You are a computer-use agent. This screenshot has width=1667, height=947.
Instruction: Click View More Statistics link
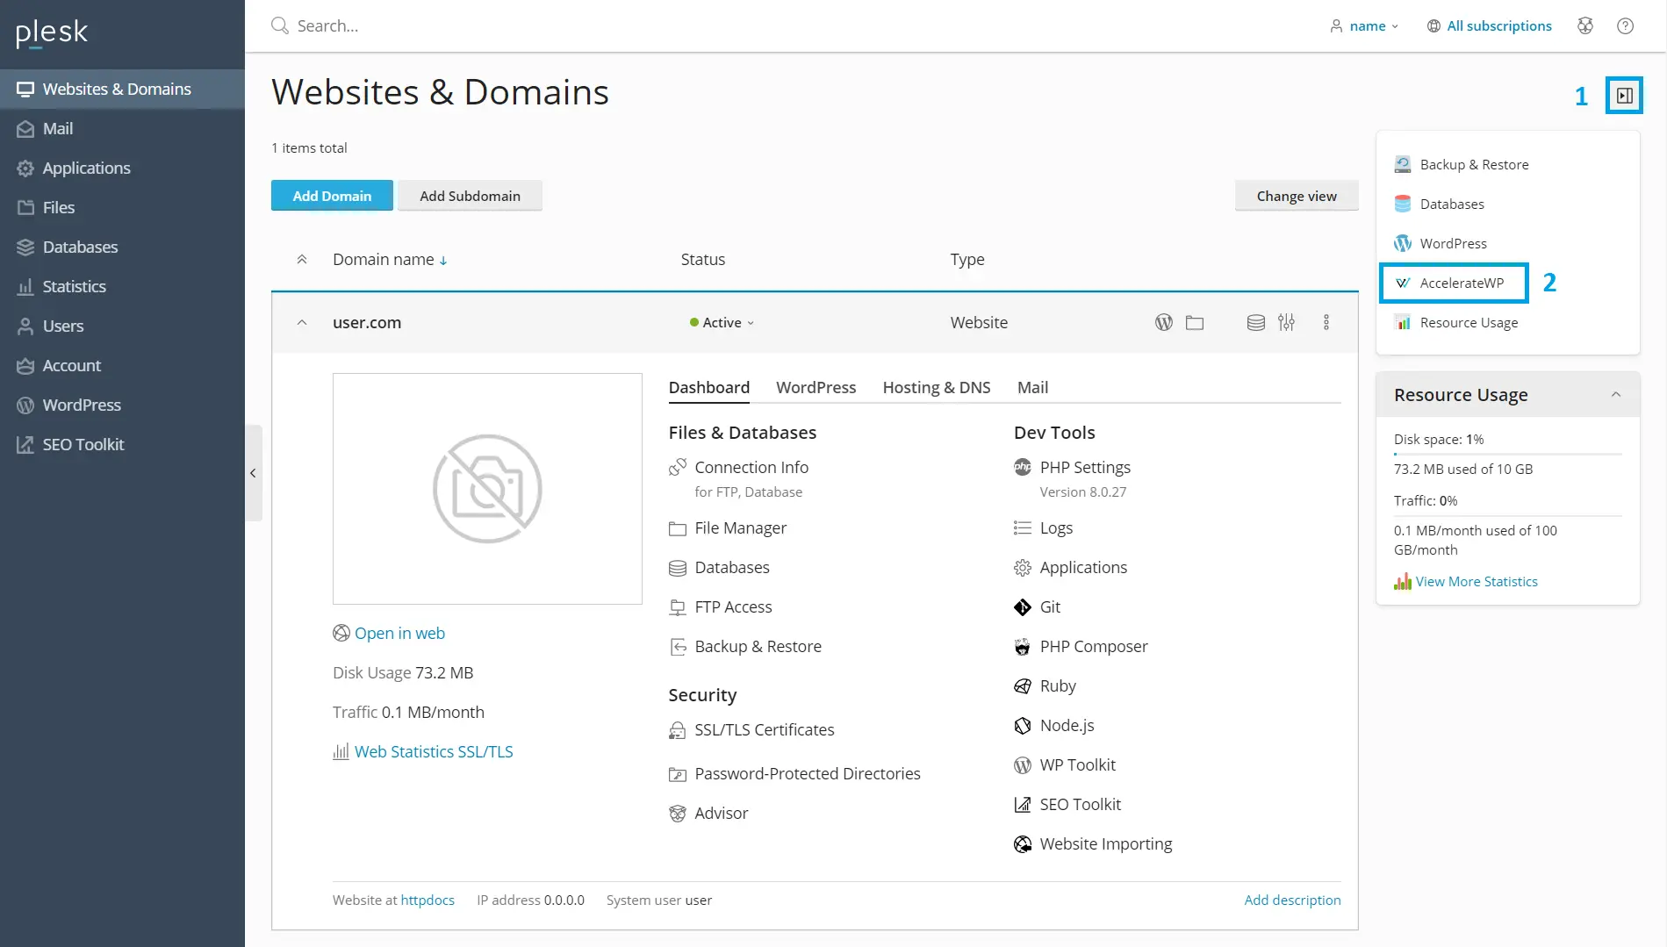pos(1466,581)
